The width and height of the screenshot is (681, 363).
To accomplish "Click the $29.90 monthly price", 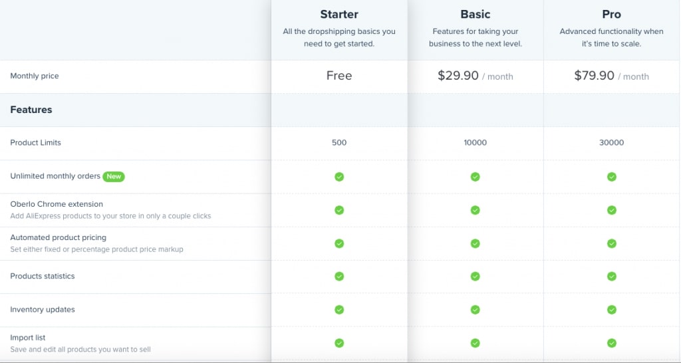I will [458, 76].
